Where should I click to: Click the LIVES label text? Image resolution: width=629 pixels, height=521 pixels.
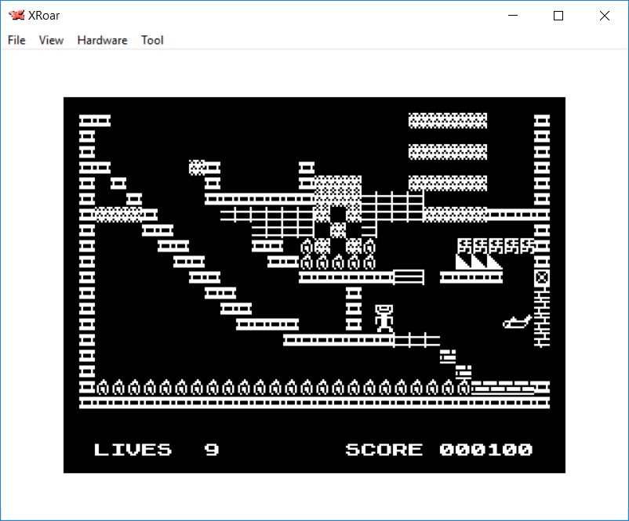click(x=133, y=450)
